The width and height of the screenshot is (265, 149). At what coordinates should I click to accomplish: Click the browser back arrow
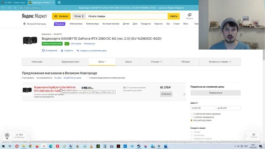[x=3, y=8]
